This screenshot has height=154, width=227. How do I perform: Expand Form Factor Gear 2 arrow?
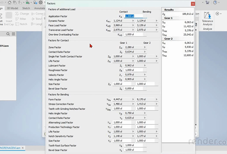point(156,99)
